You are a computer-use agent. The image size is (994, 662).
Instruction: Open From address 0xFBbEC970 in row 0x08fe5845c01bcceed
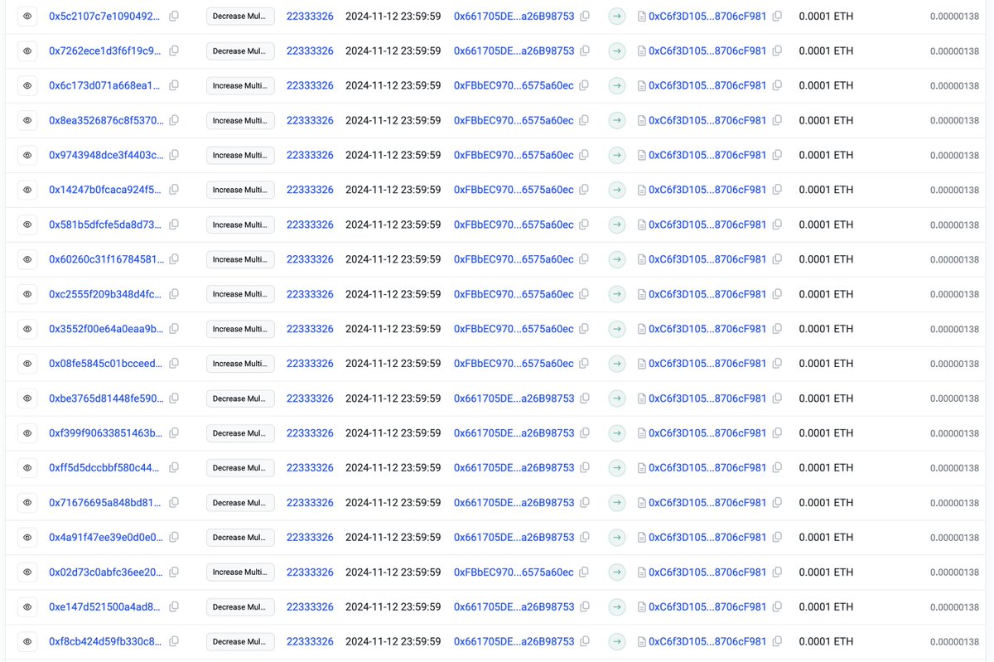point(514,364)
